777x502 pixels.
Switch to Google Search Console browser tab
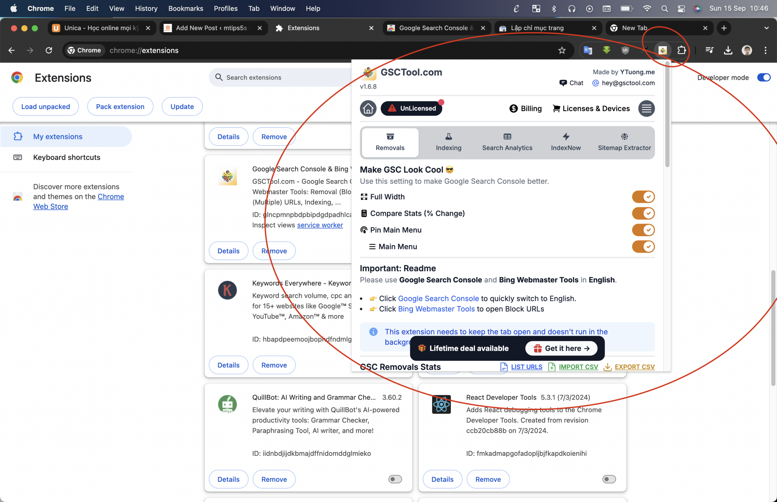click(436, 28)
